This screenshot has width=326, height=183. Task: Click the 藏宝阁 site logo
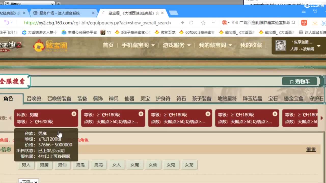point(50,45)
